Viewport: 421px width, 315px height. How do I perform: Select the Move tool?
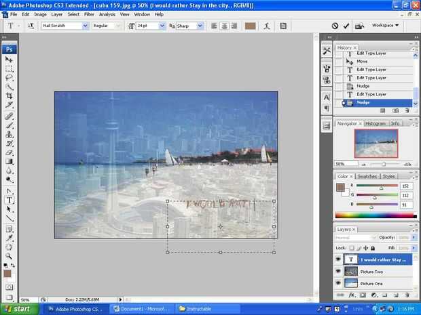point(9,60)
